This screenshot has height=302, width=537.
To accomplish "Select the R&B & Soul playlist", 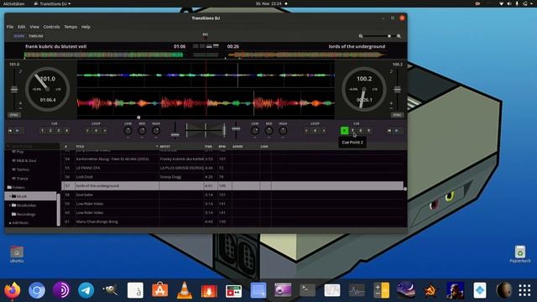I will click(x=26, y=160).
